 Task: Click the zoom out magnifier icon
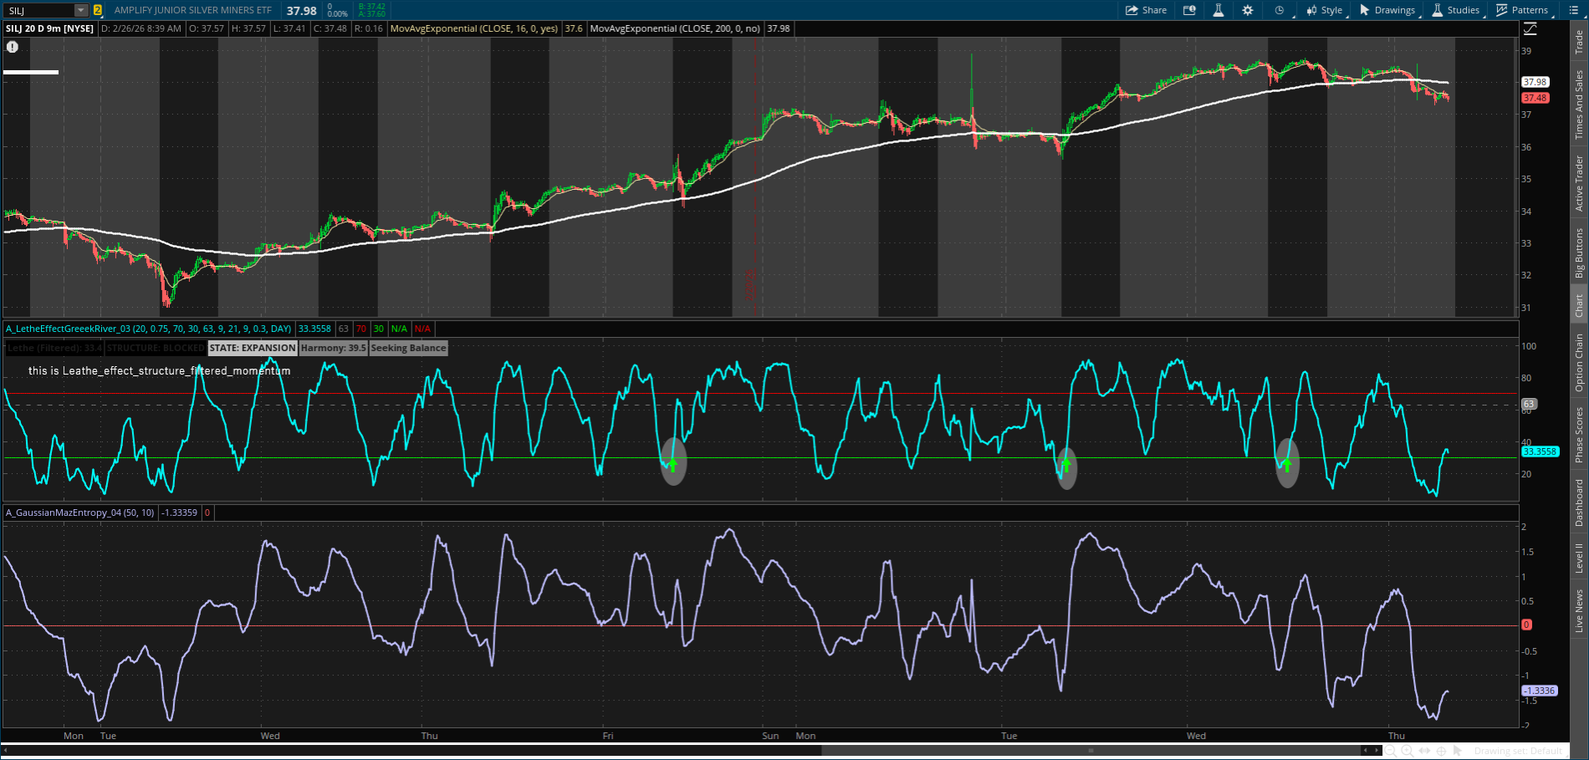[x=1391, y=751]
